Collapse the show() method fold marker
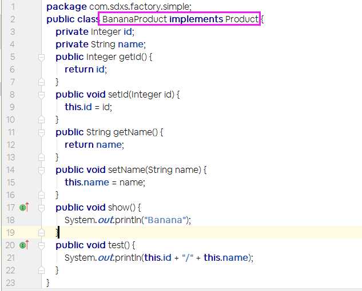Screen dimensions: 362x291 (x=41, y=208)
